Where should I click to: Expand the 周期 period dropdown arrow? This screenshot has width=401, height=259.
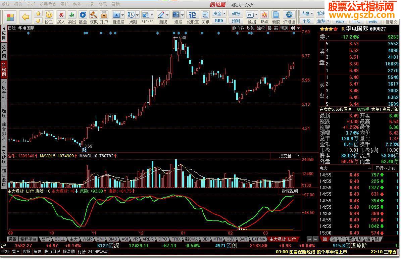click(x=138, y=14)
